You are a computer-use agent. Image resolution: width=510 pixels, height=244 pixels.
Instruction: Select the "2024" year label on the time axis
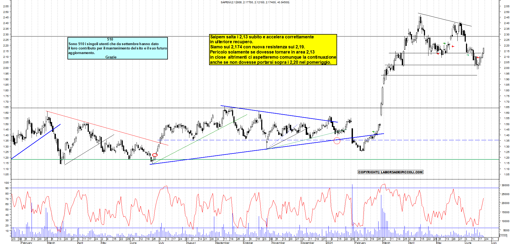329,243
